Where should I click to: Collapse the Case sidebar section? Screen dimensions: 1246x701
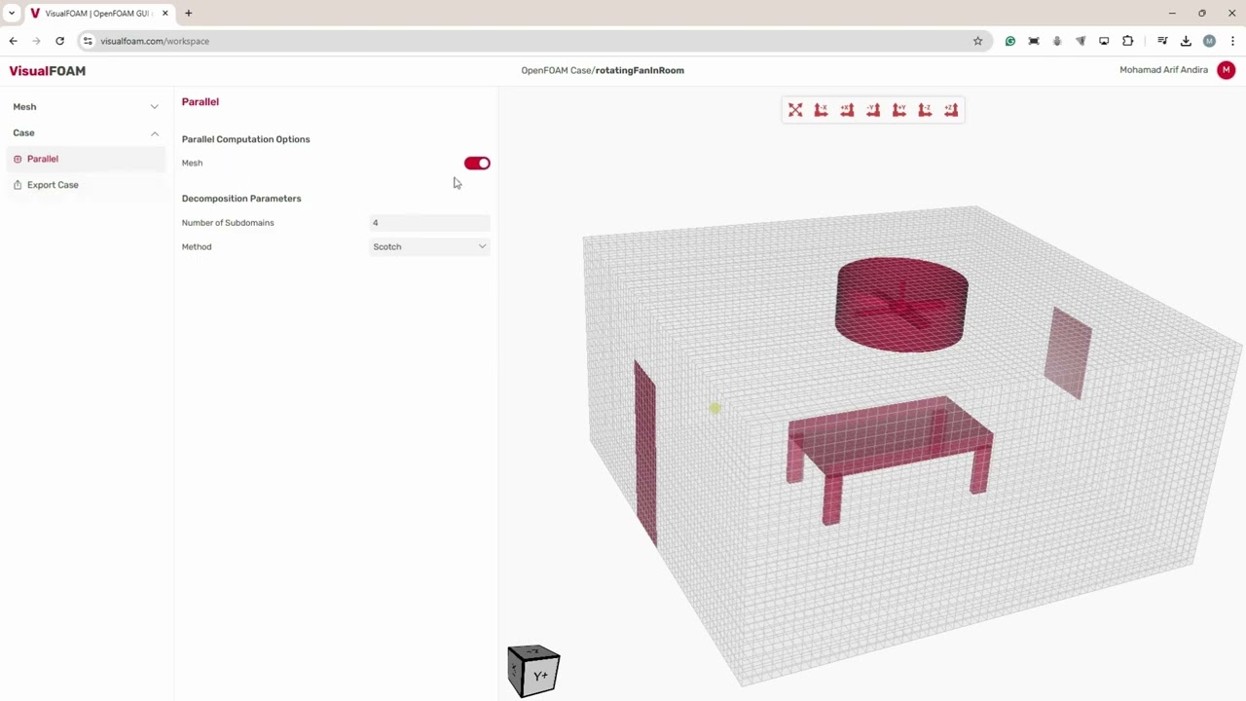86,132
